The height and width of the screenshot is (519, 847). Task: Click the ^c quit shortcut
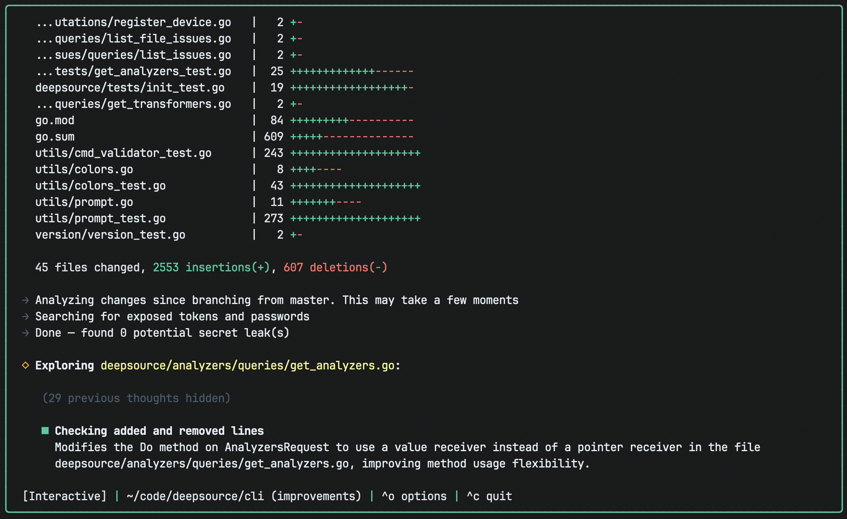click(489, 496)
